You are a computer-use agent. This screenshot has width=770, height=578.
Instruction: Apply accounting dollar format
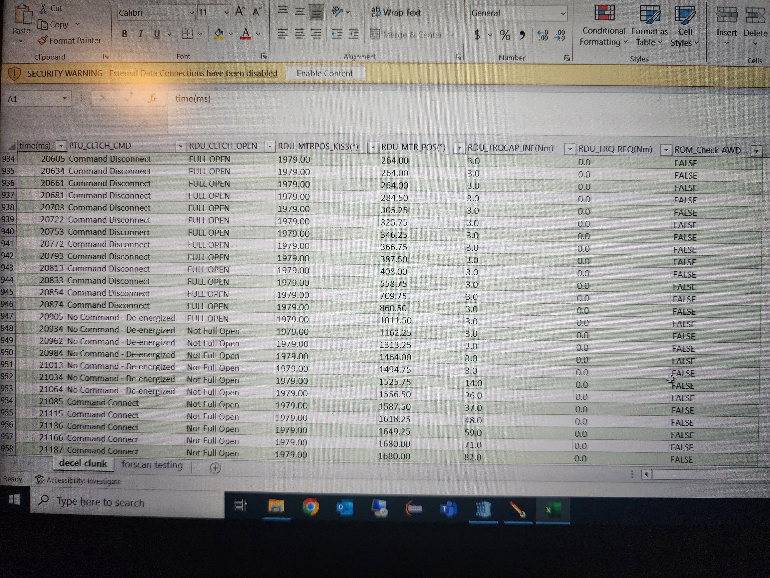(x=477, y=35)
